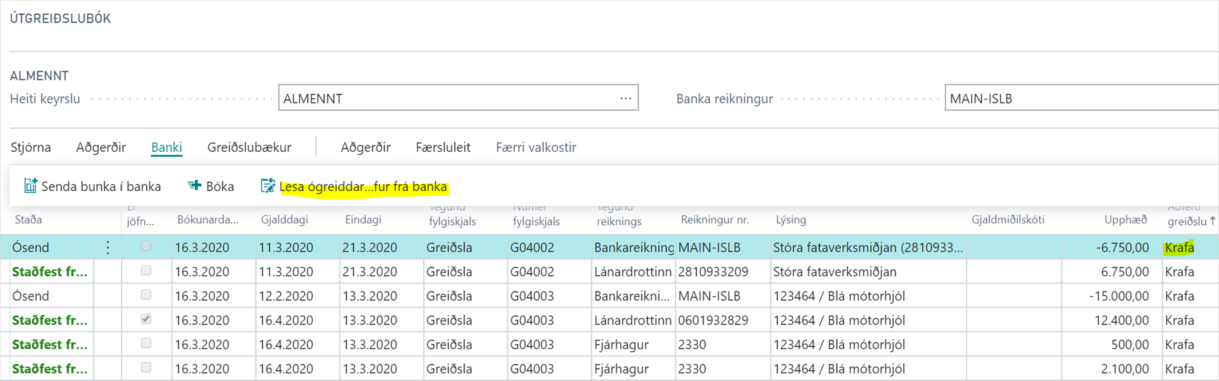Switch to the Banki tab
The width and height of the screenshot is (1219, 381).
(x=167, y=147)
